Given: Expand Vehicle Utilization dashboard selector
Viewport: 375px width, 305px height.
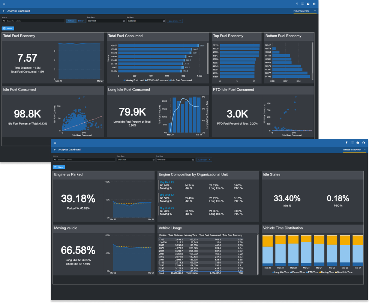Looking at the screenshot, I should click(354, 150).
